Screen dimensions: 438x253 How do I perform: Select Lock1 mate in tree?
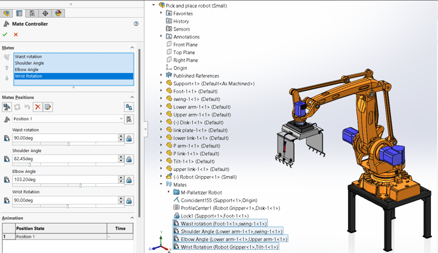pos(215,216)
